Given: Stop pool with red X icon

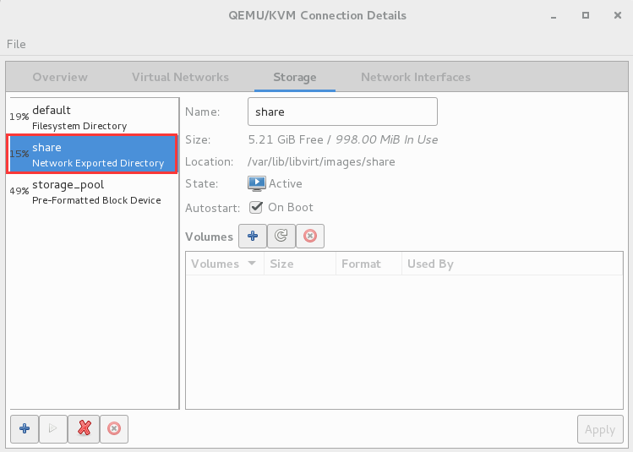Looking at the screenshot, I should coord(84,428).
